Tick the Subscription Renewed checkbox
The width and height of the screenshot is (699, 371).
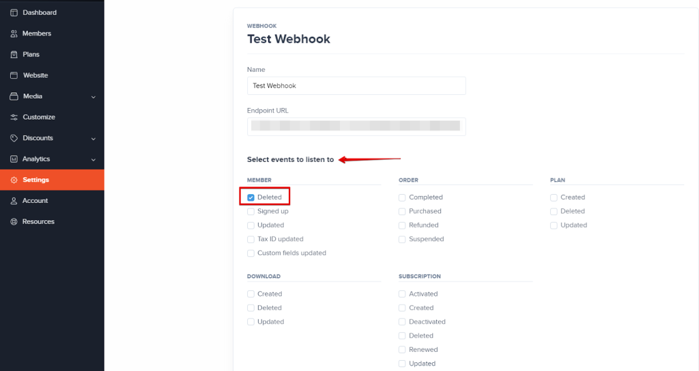tap(403, 350)
